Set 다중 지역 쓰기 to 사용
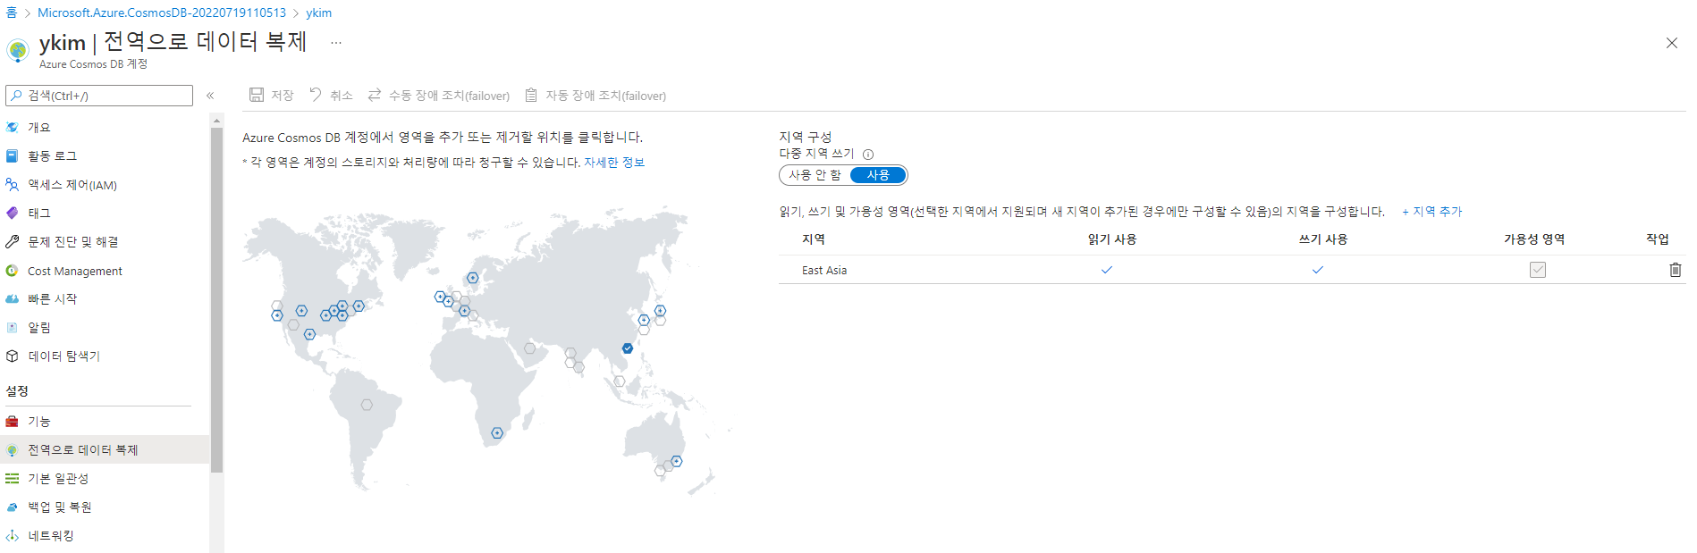Viewport: 1697px width, 553px height. point(878,175)
